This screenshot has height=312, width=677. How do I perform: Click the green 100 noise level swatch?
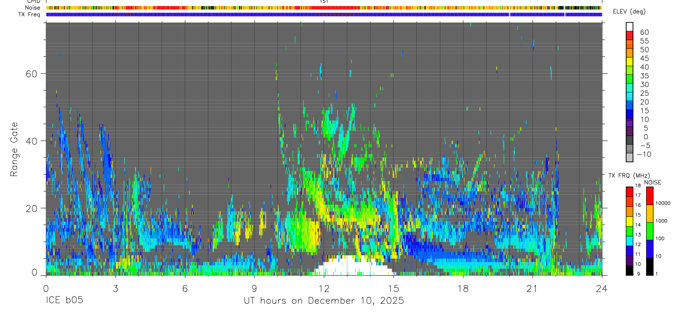point(650,231)
